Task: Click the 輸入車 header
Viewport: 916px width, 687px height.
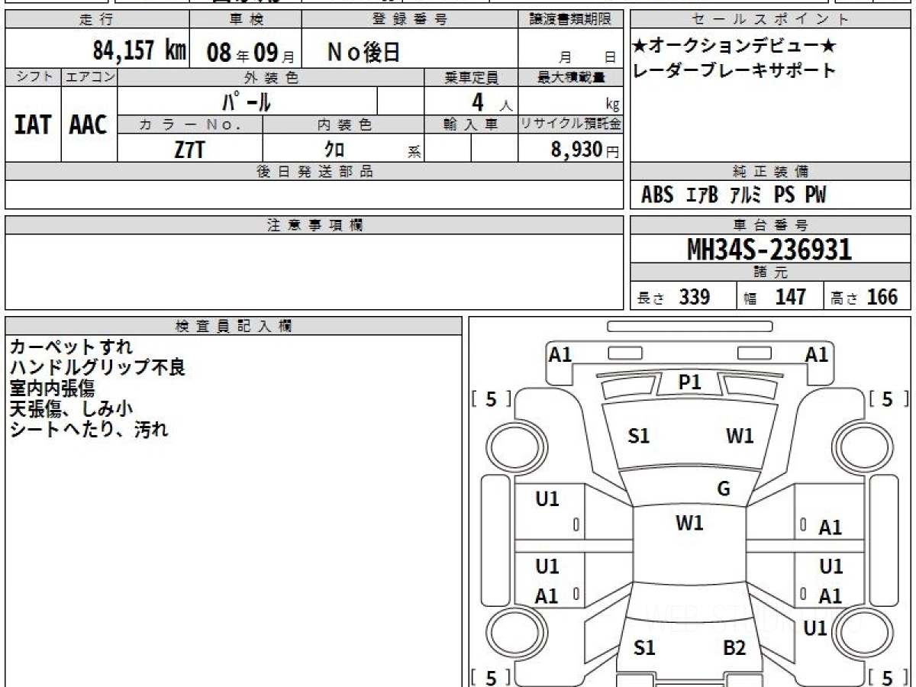Action: click(471, 124)
